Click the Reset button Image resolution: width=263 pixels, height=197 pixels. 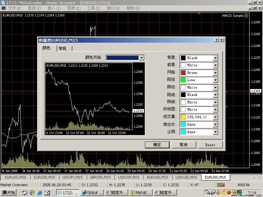coord(210,145)
